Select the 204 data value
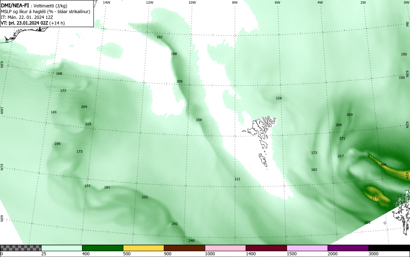The width and height of the screenshot is (410, 257). 84,107
